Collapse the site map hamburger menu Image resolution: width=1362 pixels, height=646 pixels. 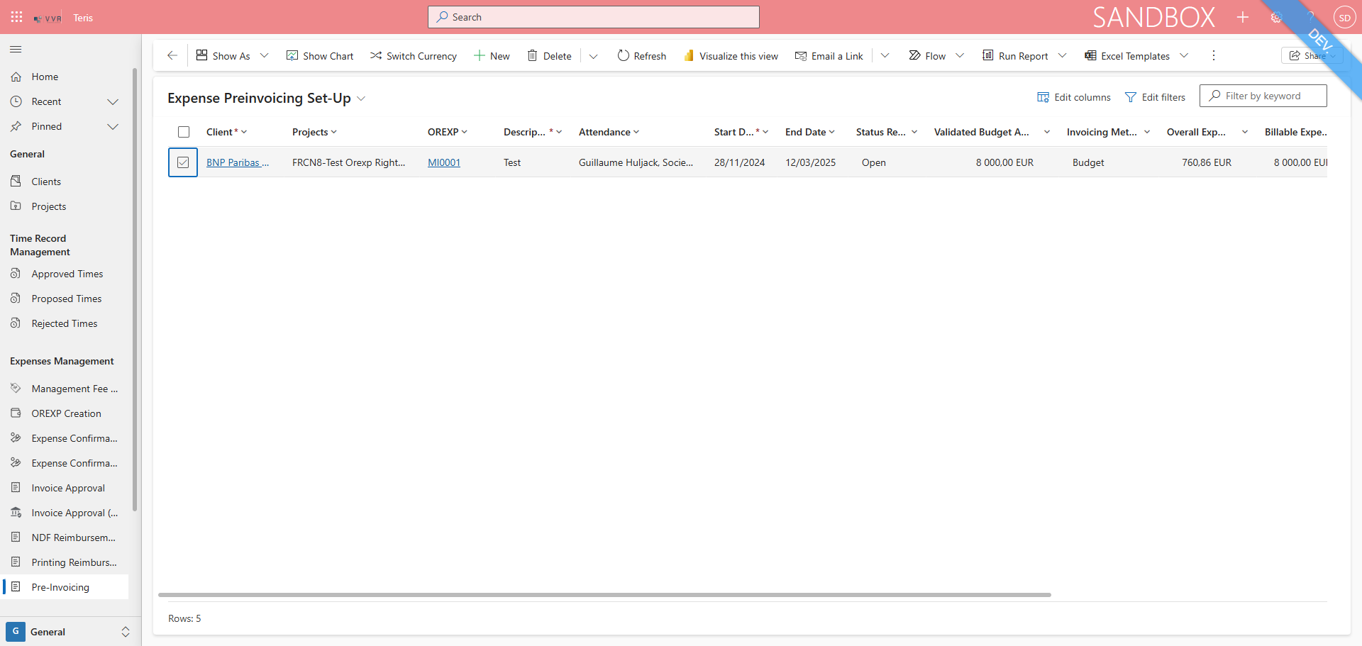(x=16, y=49)
